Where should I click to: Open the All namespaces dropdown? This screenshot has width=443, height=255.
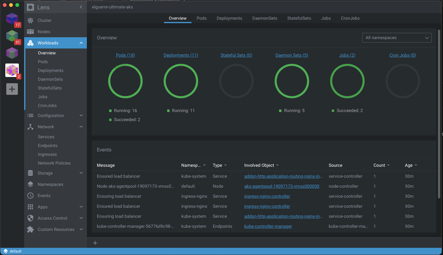pyautogui.click(x=397, y=38)
